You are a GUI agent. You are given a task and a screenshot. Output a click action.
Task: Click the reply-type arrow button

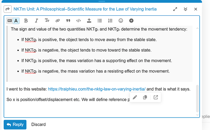[8, 9]
